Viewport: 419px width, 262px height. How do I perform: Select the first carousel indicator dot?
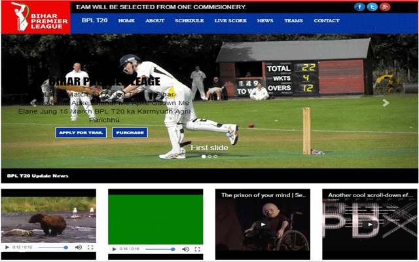pyautogui.click(x=203, y=157)
